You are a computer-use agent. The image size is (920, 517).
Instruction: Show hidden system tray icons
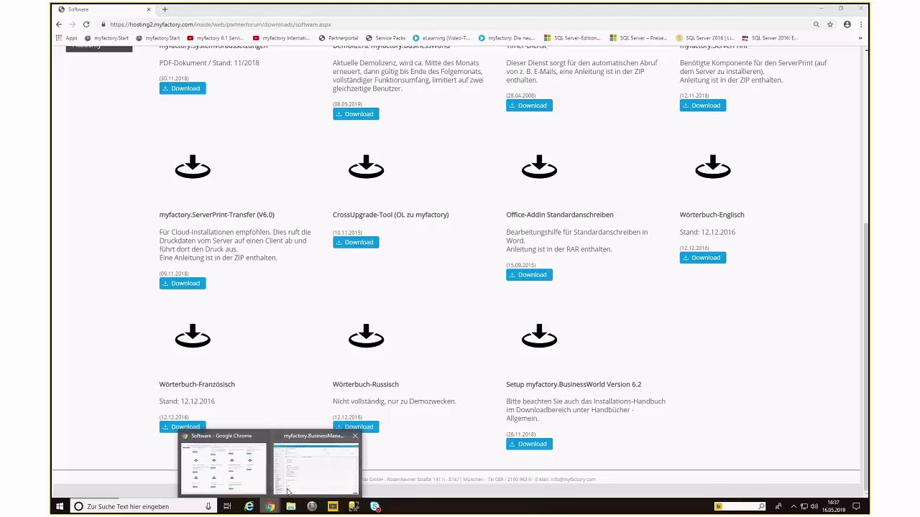[794, 506]
